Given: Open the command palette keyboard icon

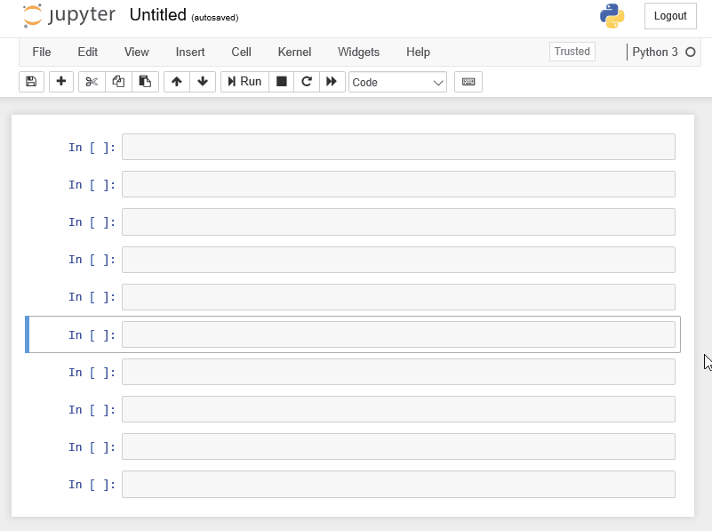Looking at the screenshot, I should point(468,82).
